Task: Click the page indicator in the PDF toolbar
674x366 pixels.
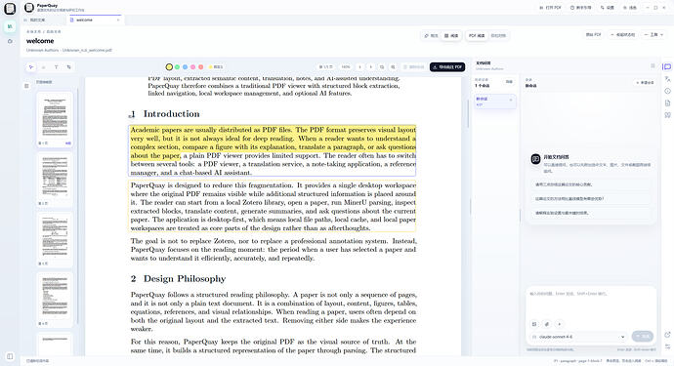Action: [326, 67]
